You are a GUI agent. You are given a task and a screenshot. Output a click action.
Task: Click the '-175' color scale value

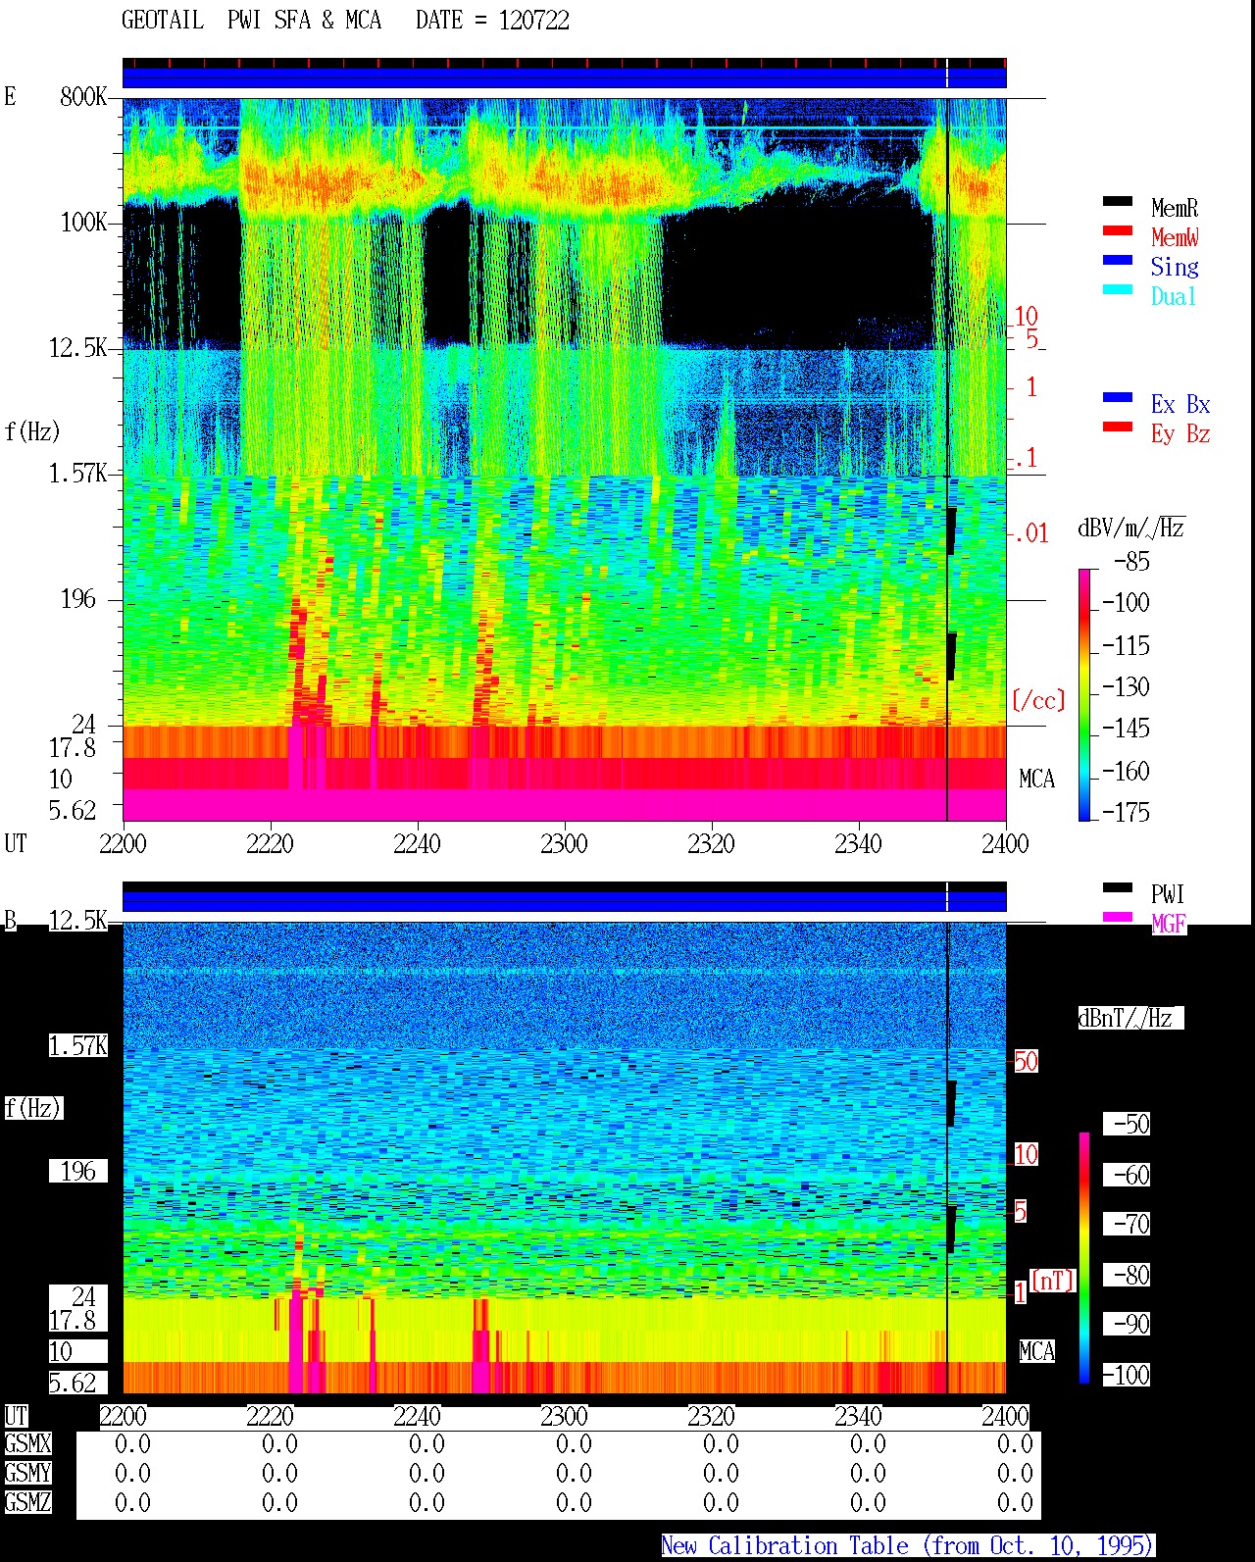click(1126, 812)
